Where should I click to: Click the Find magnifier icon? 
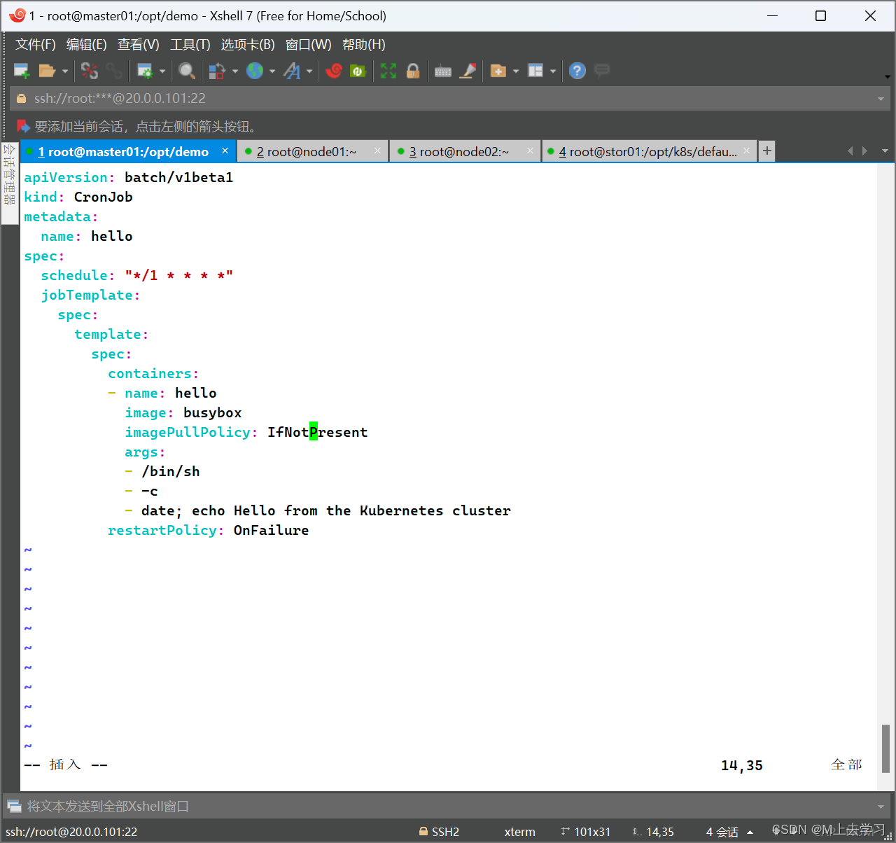(186, 71)
